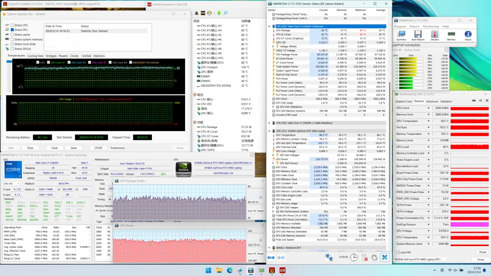Enable Stress system memory checkbox
Screen dimensions: 491x276
click(x=12, y=39)
